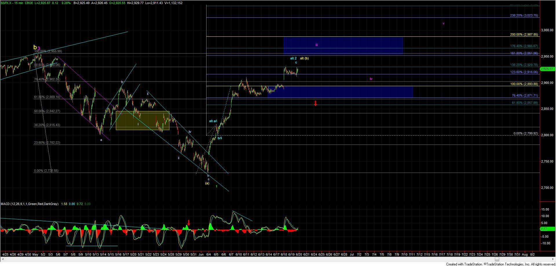The width and height of the screenshot is (556, 266).
Task: Click the magenta 'iv' wave label
Action: 371,79
